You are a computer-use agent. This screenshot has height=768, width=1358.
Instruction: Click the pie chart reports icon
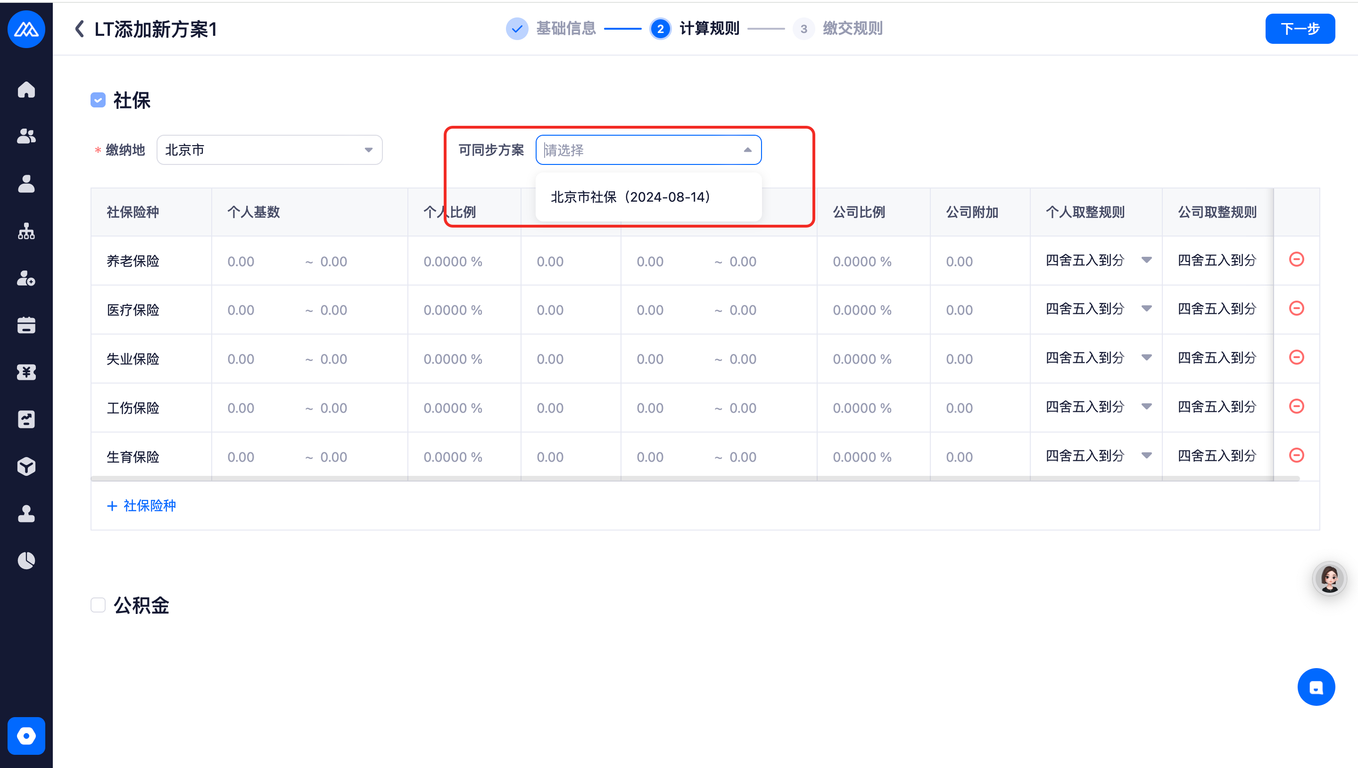click(26, 560)
